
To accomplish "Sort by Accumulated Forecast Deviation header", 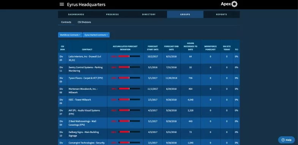I will [125, 48].
